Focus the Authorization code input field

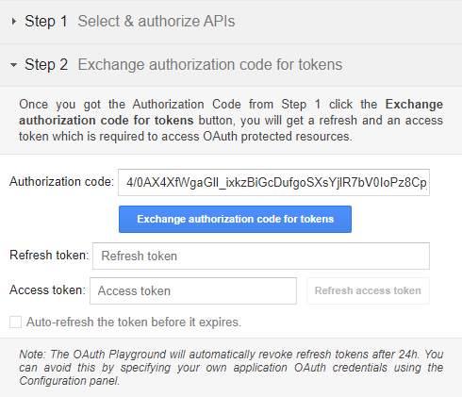click(273, 183)
